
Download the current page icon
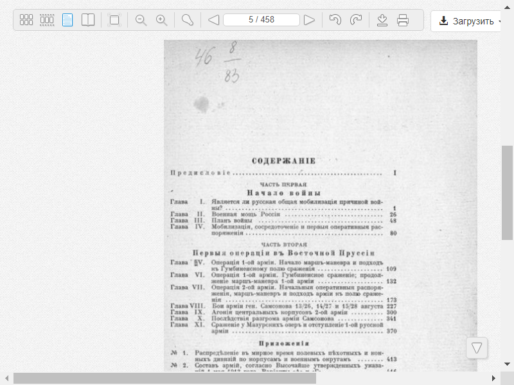pos(382,20)
